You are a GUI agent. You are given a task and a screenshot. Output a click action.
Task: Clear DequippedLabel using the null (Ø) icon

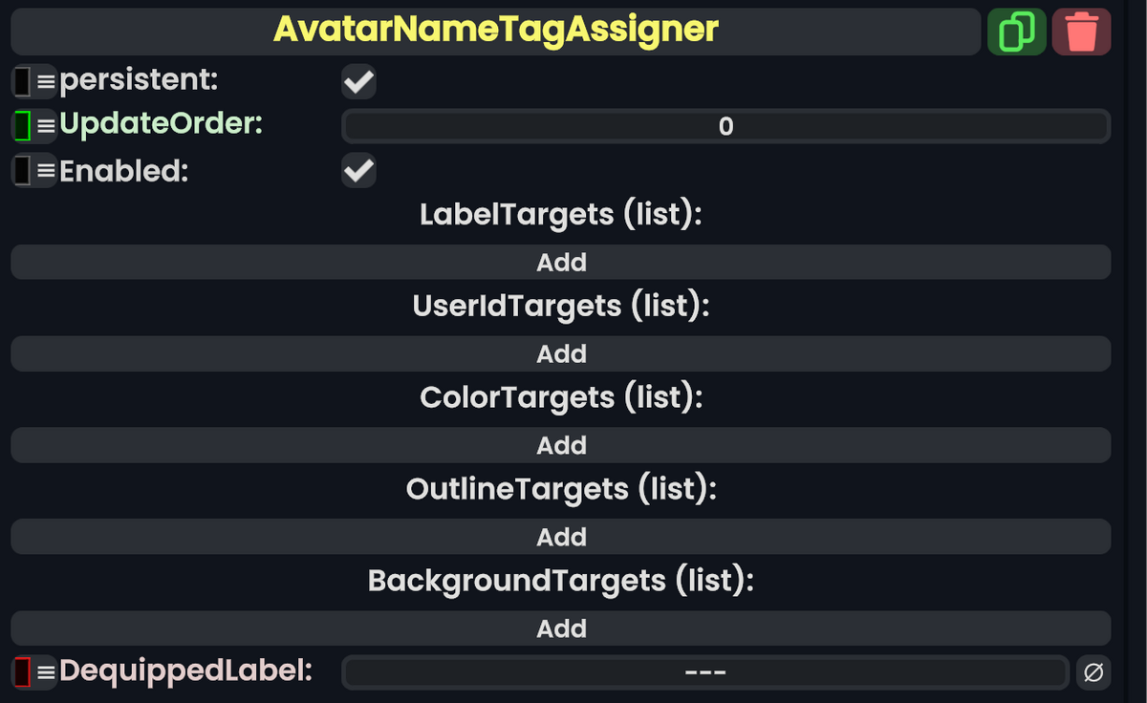[x=1095, y=671]
